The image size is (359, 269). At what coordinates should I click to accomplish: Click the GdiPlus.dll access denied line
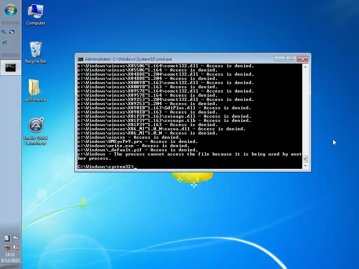tap(164, 108)
